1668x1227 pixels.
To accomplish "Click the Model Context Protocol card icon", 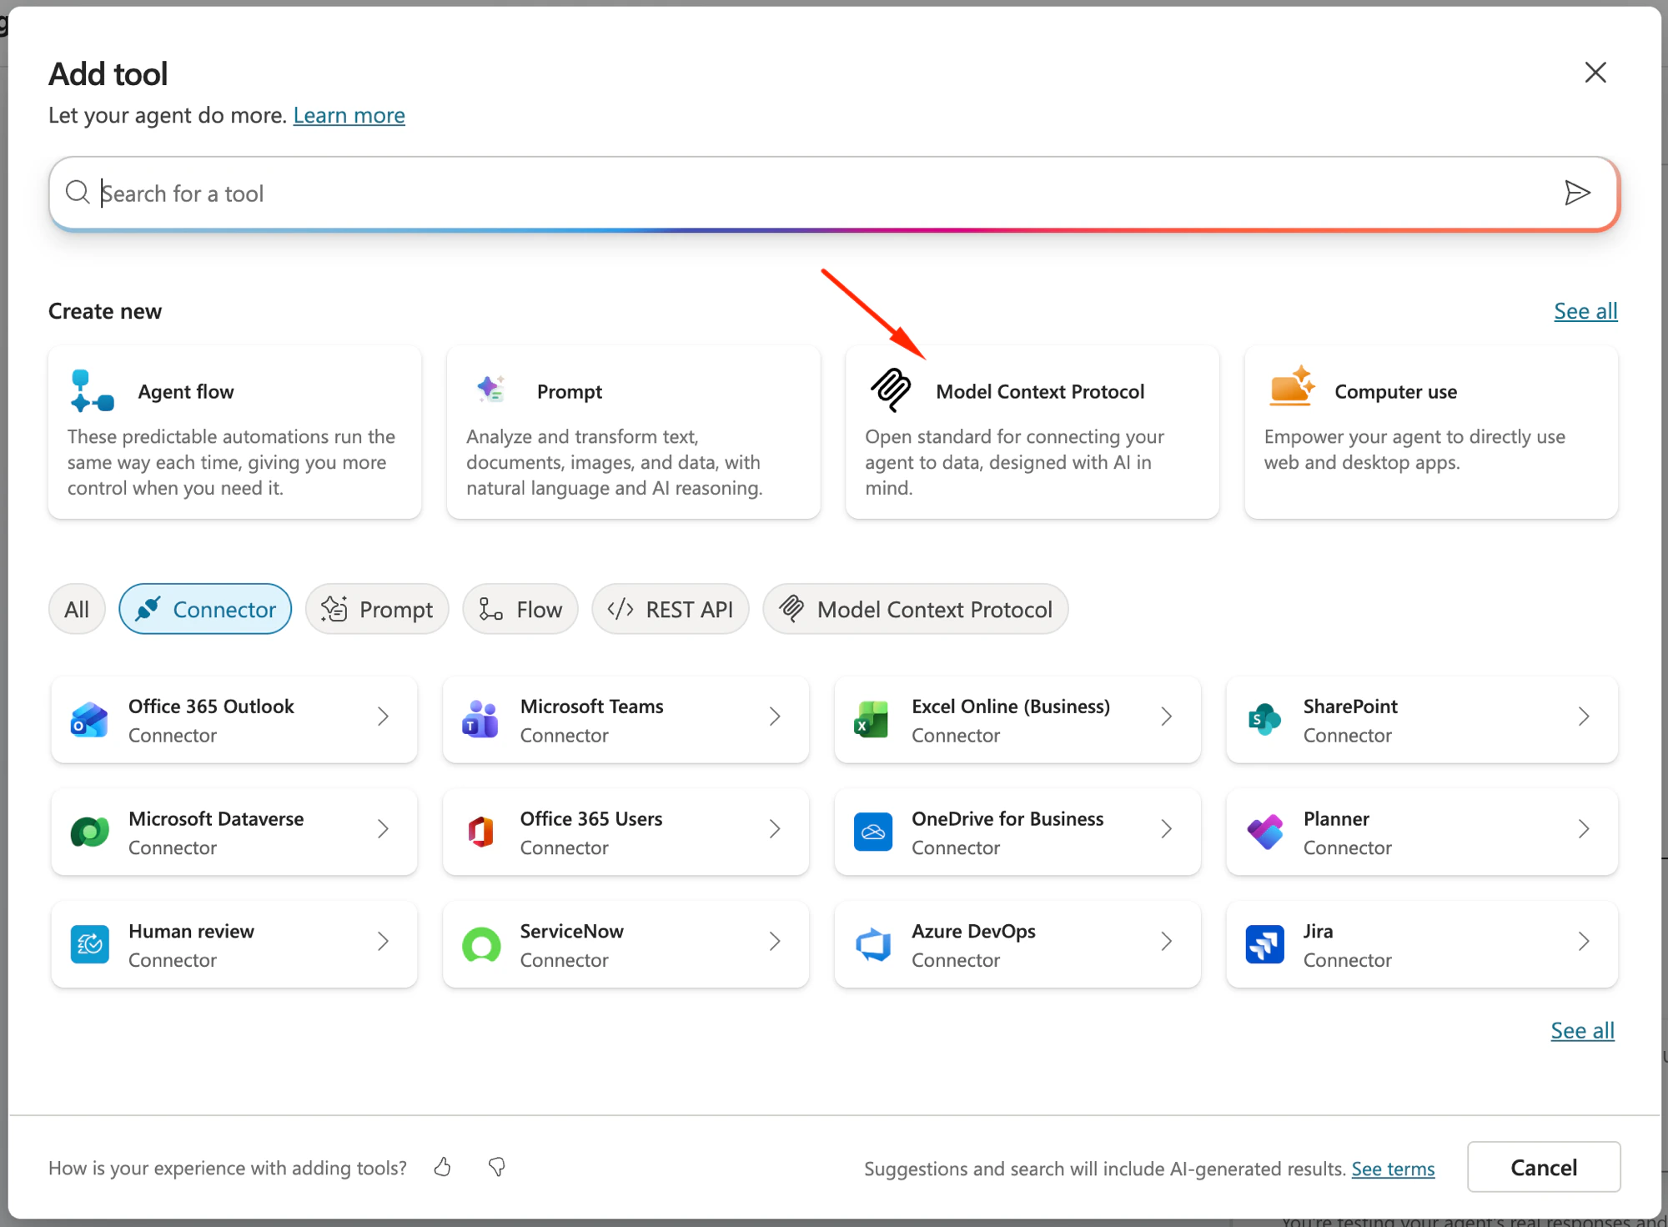I will pyautogui.click(x=891, y=390).
